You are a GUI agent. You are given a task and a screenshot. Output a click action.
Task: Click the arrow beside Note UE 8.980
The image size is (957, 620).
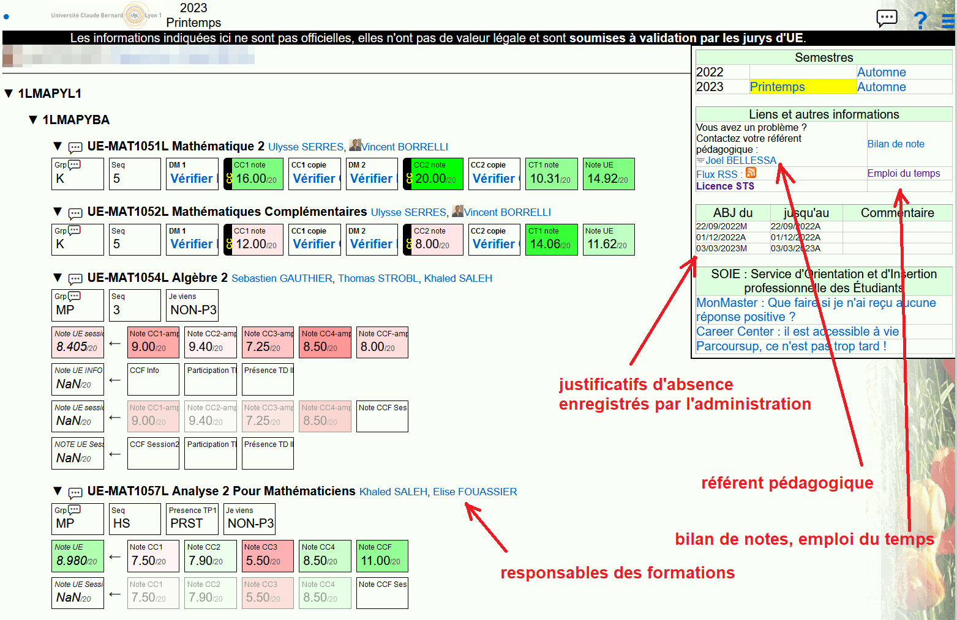115,556
